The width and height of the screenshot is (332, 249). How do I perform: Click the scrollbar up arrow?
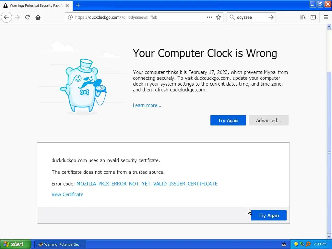(x=329, y=27)
